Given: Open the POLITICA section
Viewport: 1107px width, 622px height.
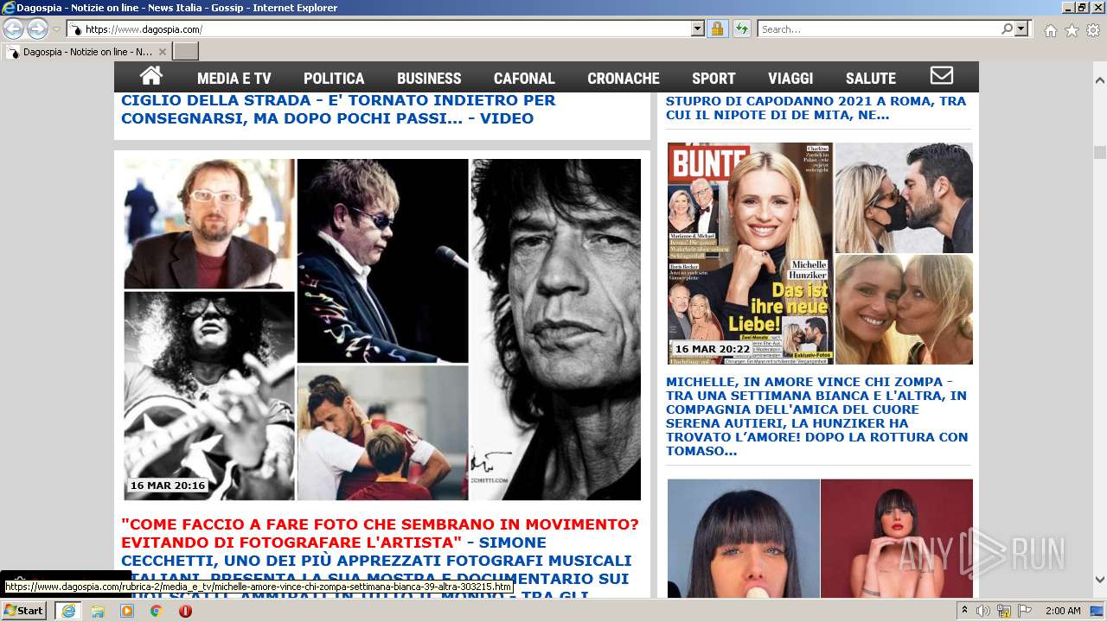Looking at the screenshot, I should 334,78.
